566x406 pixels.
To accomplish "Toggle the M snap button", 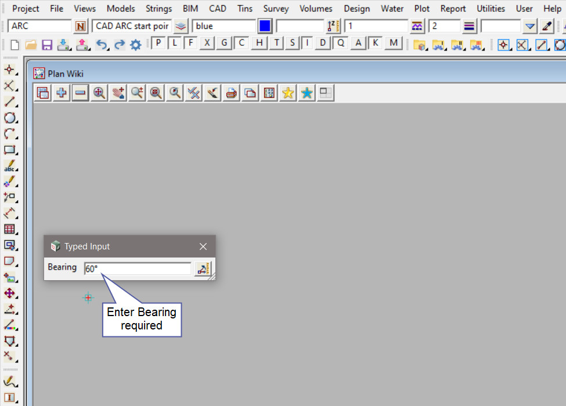I will (394, 43).
